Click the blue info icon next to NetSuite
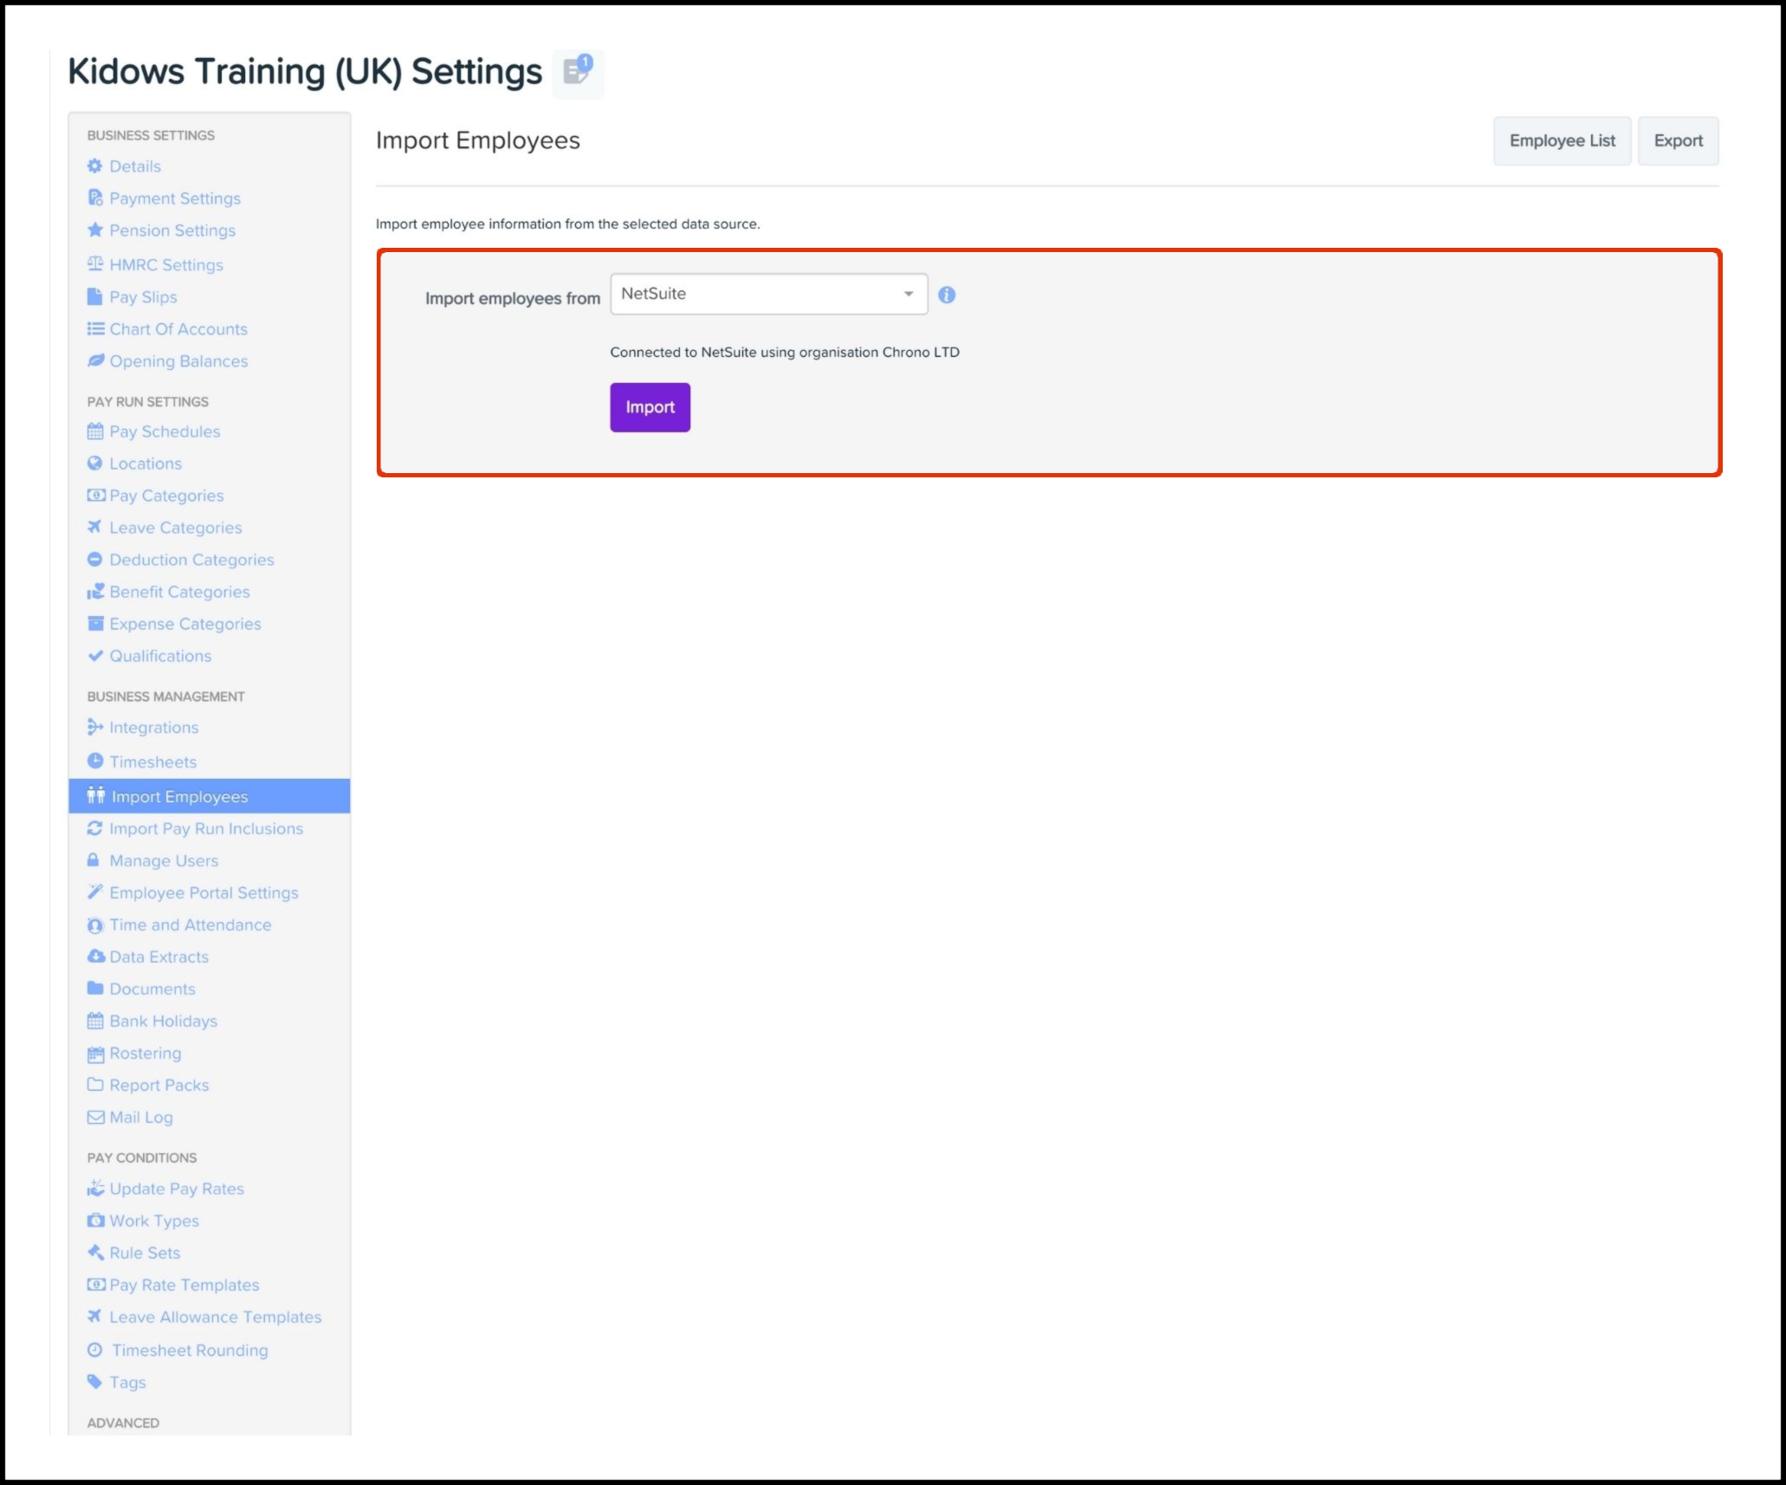Viewport: 1786px width, 1485px height. pos(947,295)
